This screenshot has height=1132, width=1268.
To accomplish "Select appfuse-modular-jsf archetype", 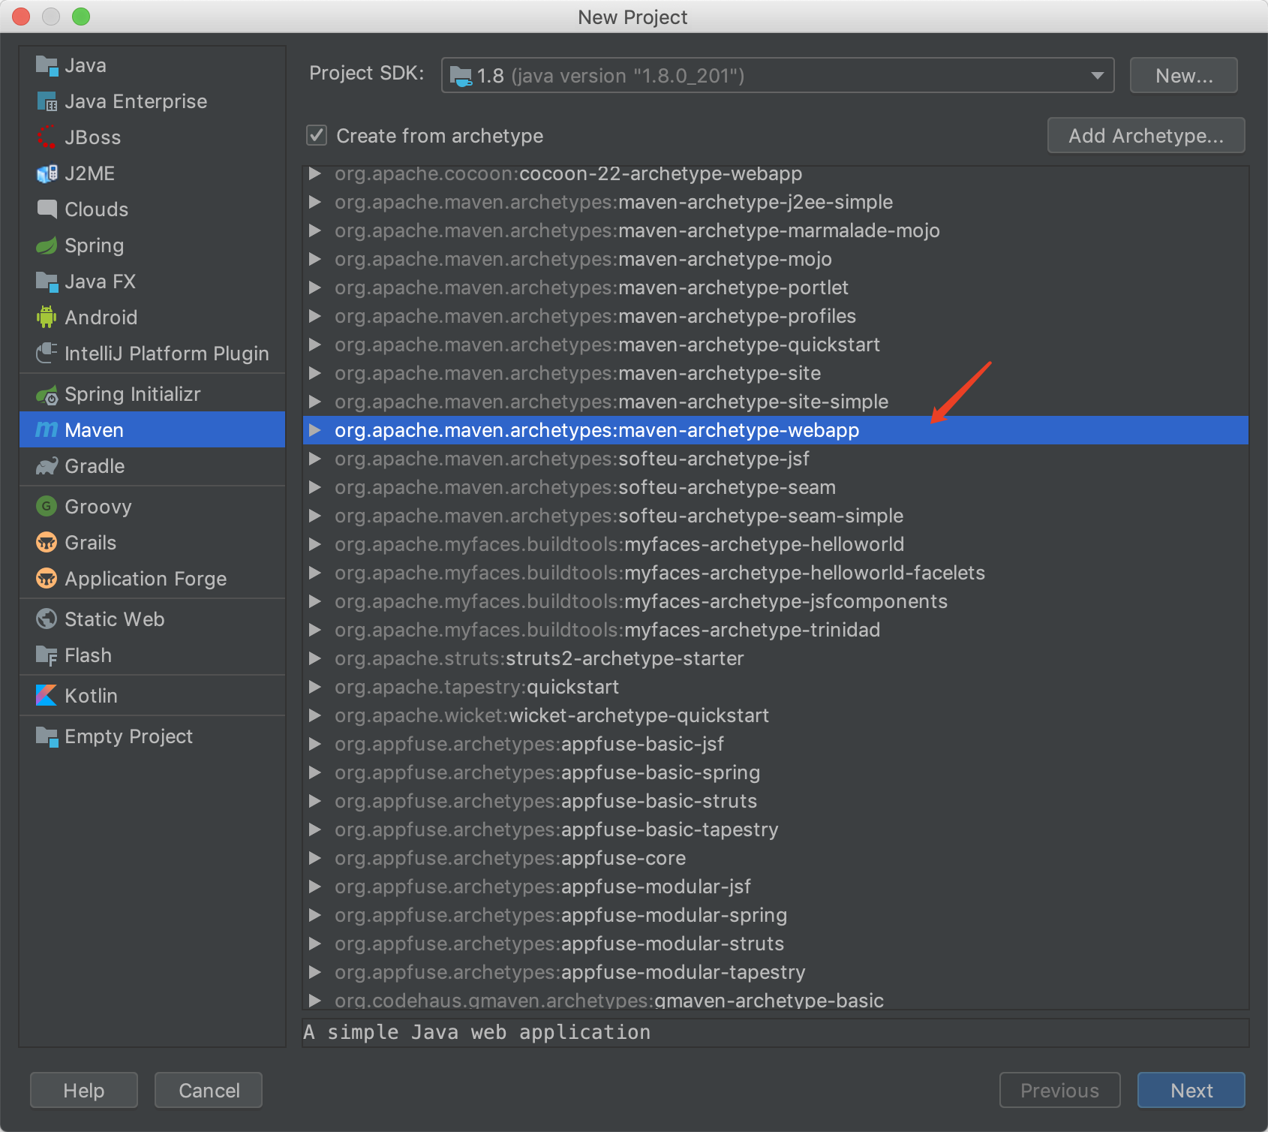I will [x=776, y=887].
